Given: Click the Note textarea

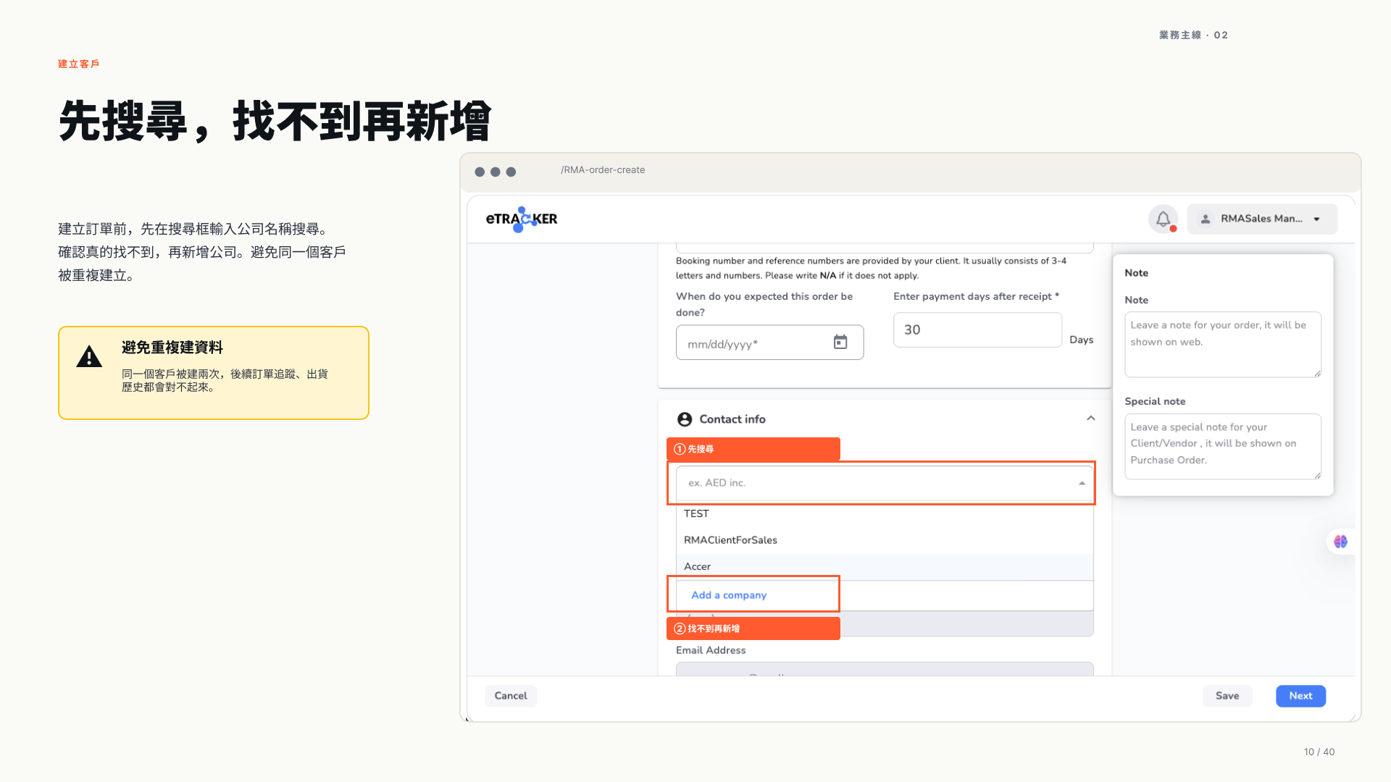Looking at the screenshot, I should tap(1223, 345).
